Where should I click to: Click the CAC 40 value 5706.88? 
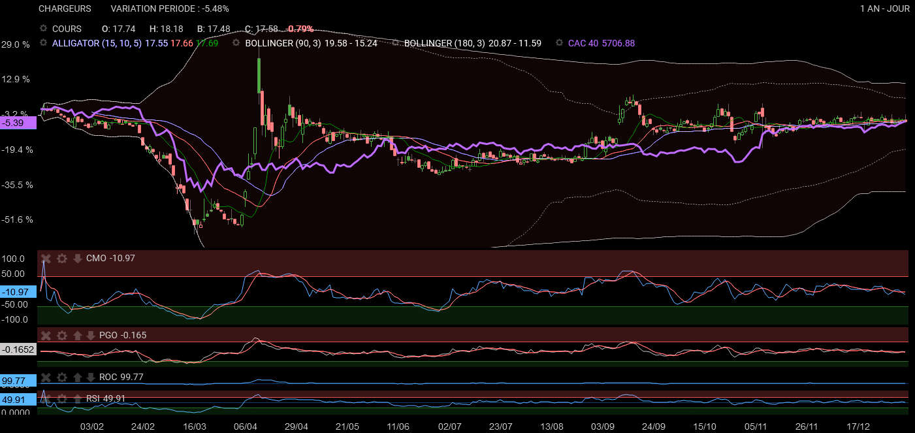(x=618, y=43)
